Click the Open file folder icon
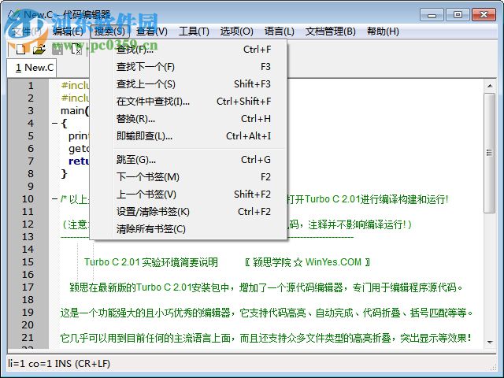The height and width of the screenshot is (378, 504). coord(39,49)
